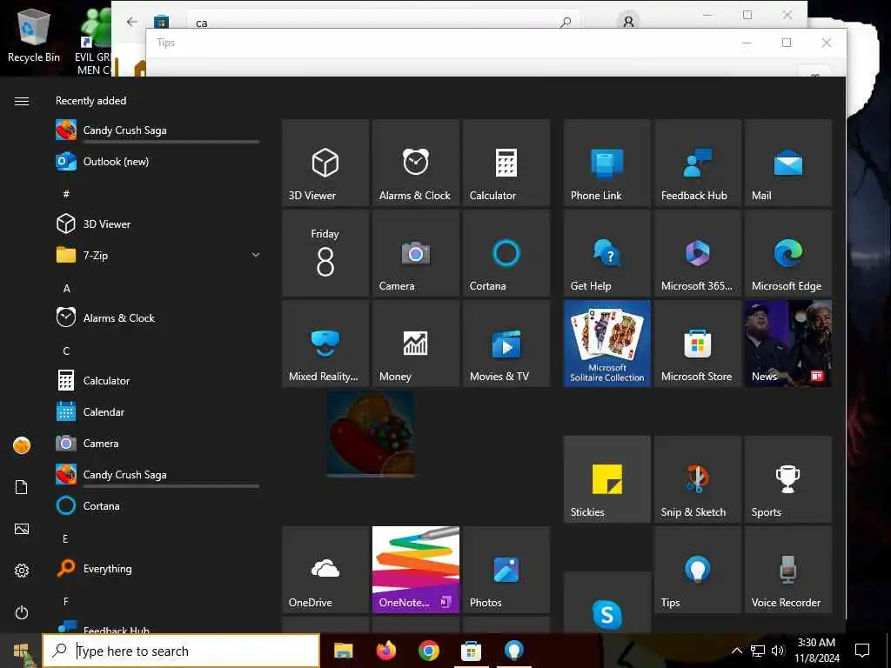
Task: Open the Voice Recorder tile
Action: point(788,569)
